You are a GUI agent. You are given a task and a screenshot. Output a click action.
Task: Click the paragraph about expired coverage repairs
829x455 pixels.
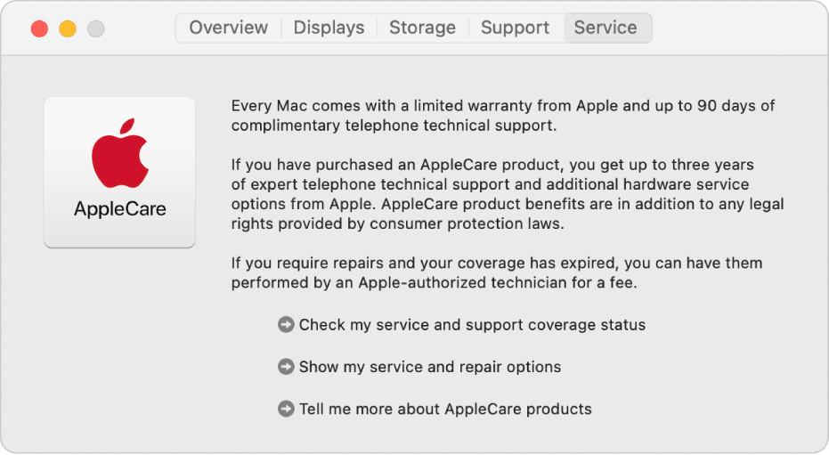[x=496, y=273]
